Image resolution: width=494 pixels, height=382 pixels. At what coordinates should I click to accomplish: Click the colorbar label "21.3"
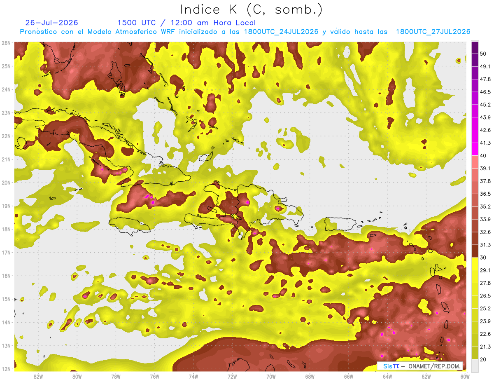(485, 347)
